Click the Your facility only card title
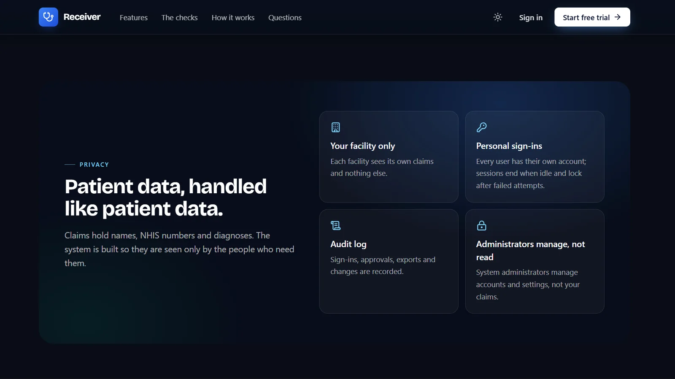This screenshot has height=379, width=675. click(x=363, y=146)
